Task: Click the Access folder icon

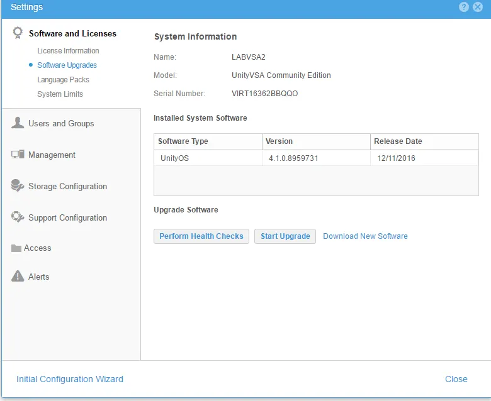Action: [16, 248]
